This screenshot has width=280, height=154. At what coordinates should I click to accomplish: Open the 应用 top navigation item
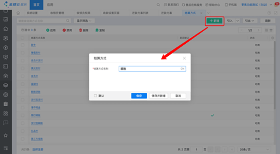point(50,5)
